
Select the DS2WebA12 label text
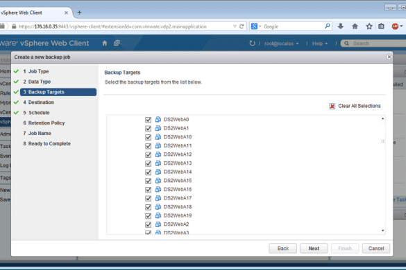coord(178,154)
